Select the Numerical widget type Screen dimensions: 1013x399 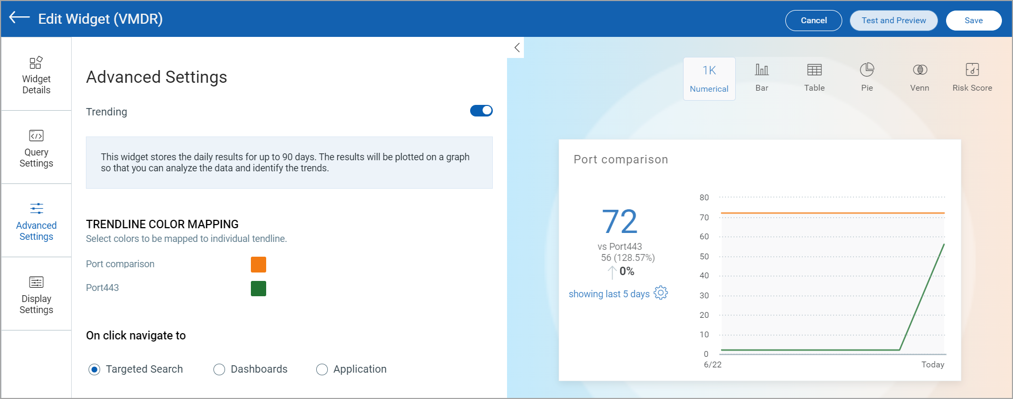pyautogui.click(x=709, y=79)
